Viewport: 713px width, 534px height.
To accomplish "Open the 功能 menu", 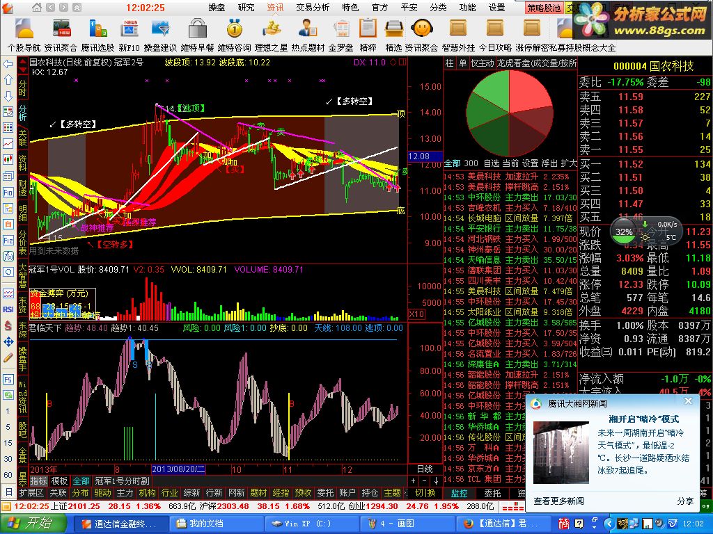I will (467, 7).
